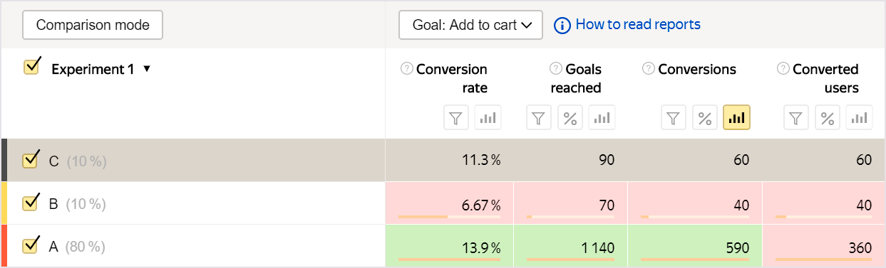Click bar chart icon under Converted users
This screenshot has height=268, width=886.
point(859,117)
